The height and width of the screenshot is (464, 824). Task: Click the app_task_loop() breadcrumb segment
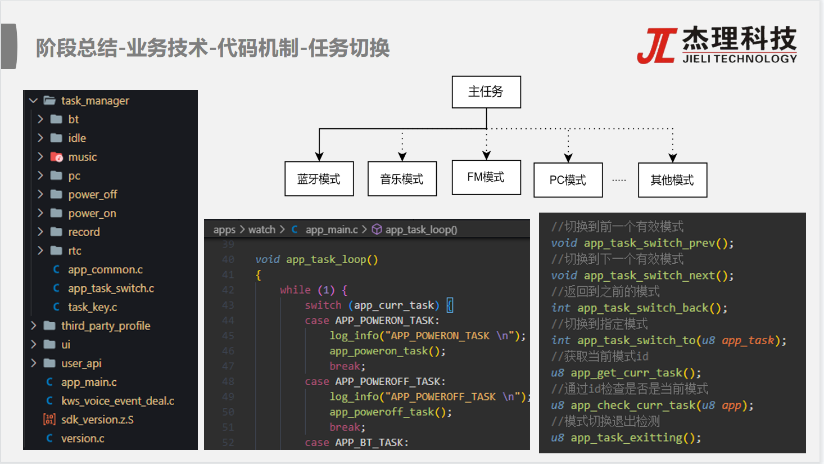421,229
